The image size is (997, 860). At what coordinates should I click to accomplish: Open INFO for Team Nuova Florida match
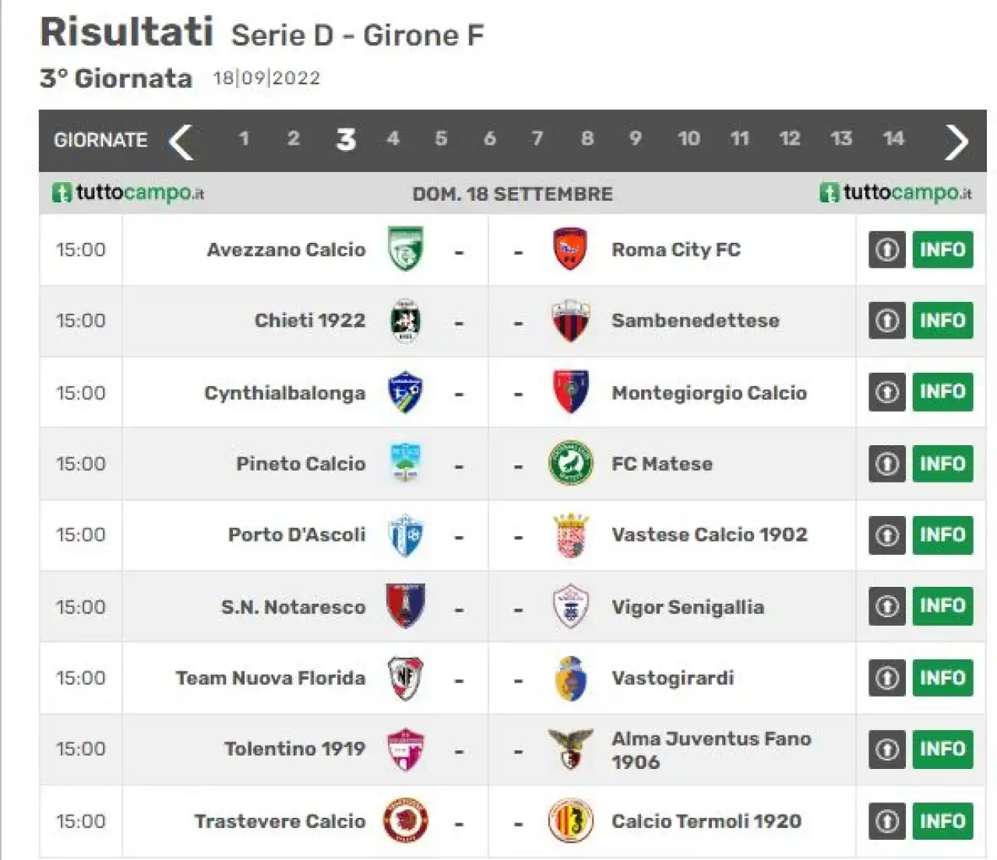942,678
